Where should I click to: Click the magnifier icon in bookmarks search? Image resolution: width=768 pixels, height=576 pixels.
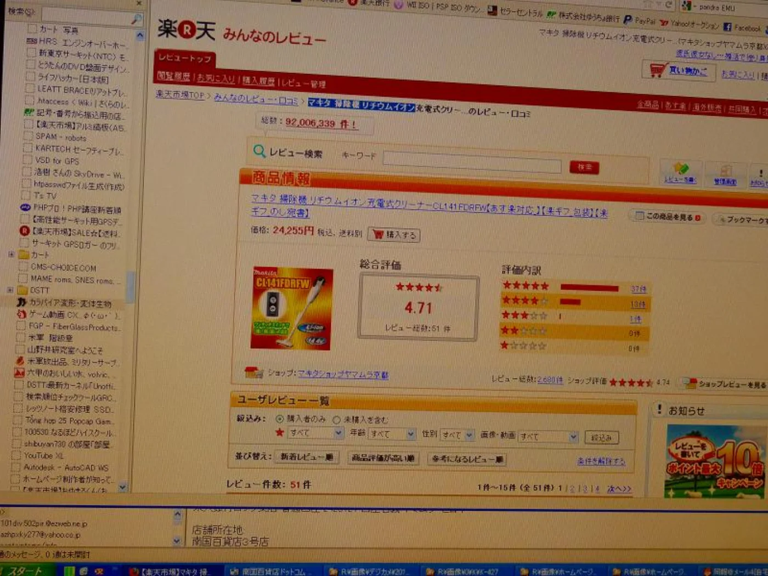point(137,19)
